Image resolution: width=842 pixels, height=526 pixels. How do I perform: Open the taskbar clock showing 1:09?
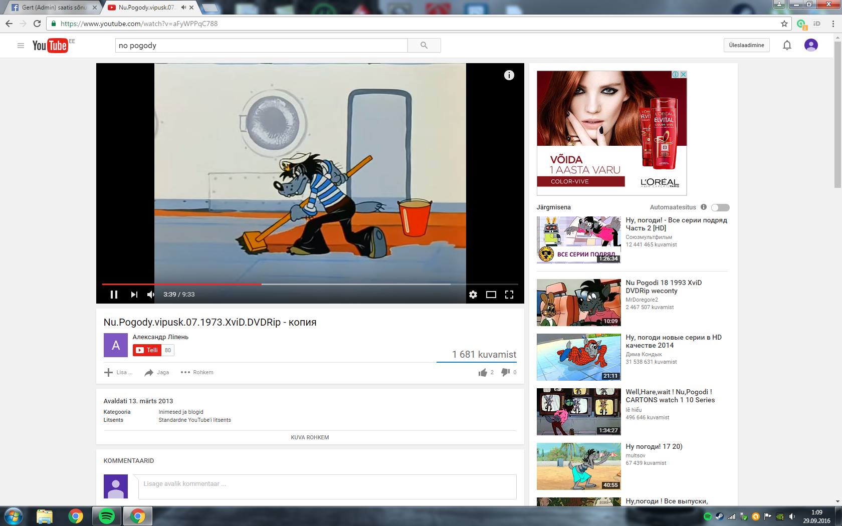click(816, 516)
